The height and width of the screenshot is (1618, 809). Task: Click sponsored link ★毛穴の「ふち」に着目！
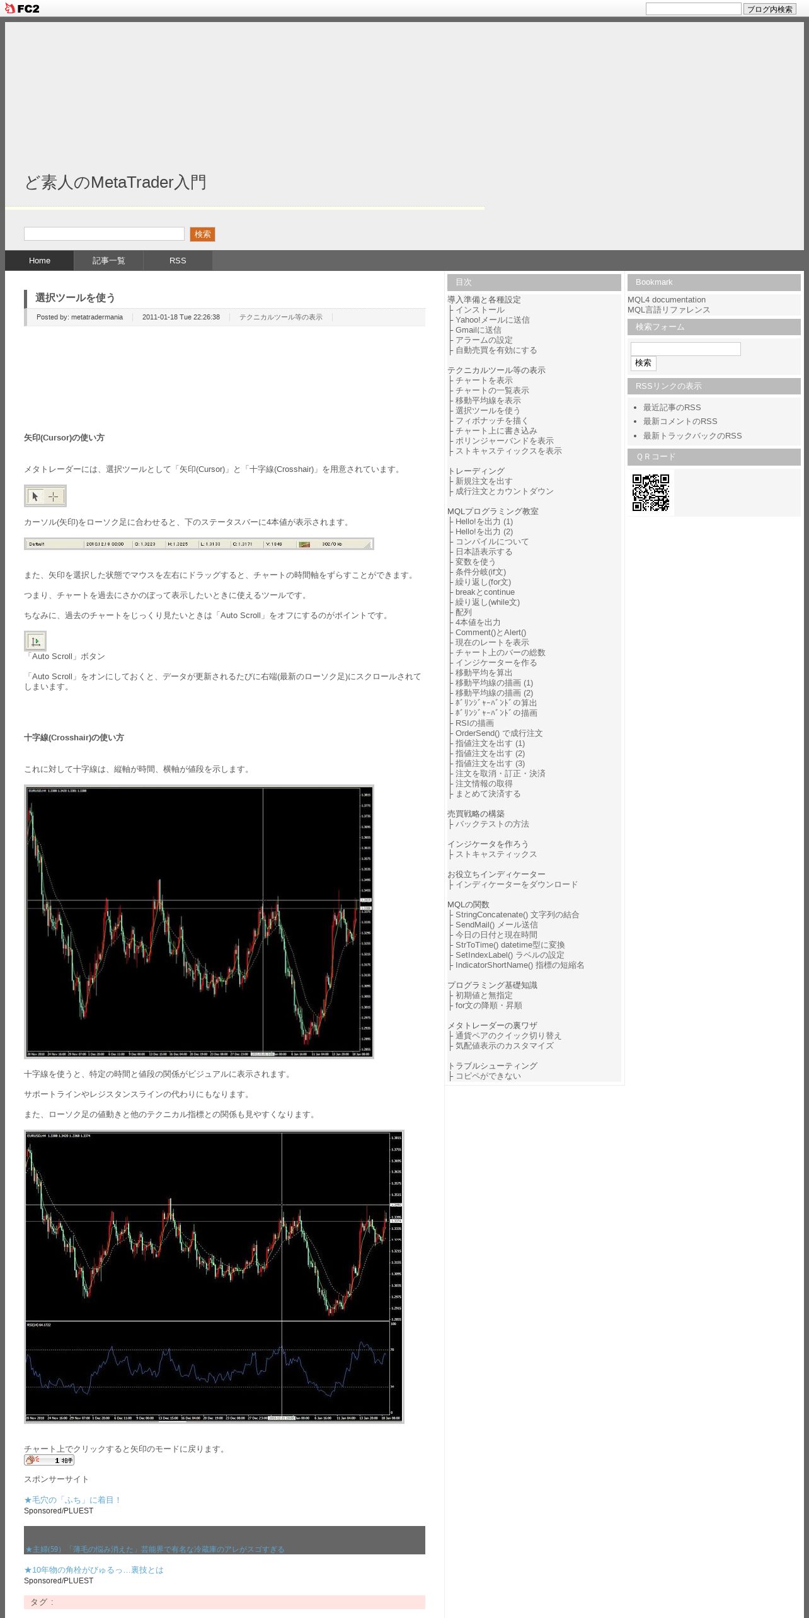(x=72, y=1500)
